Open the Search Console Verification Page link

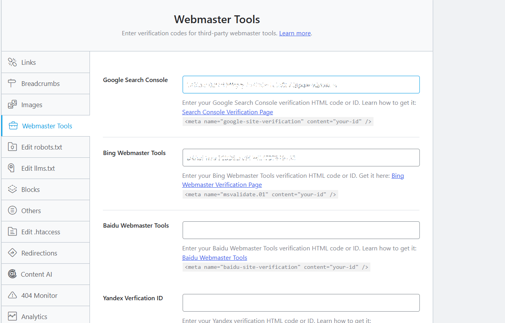pos(227,112)
